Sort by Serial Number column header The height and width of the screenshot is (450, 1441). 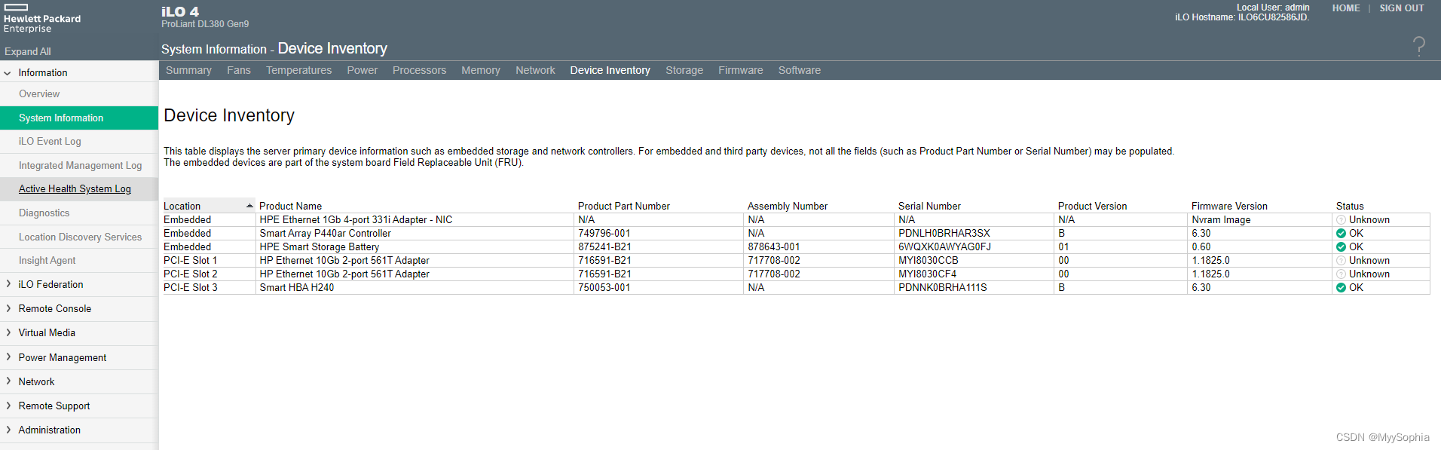pos(929,206)
